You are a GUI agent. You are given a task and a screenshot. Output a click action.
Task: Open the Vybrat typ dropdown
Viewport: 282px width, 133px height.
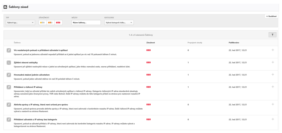click(x=20, y=23)
